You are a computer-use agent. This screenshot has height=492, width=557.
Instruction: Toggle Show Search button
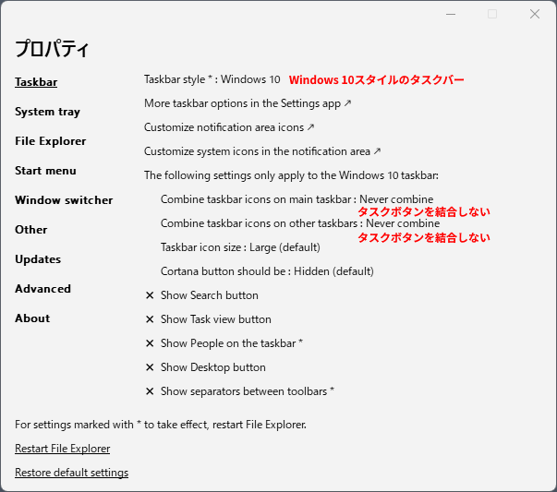point(201,295)
